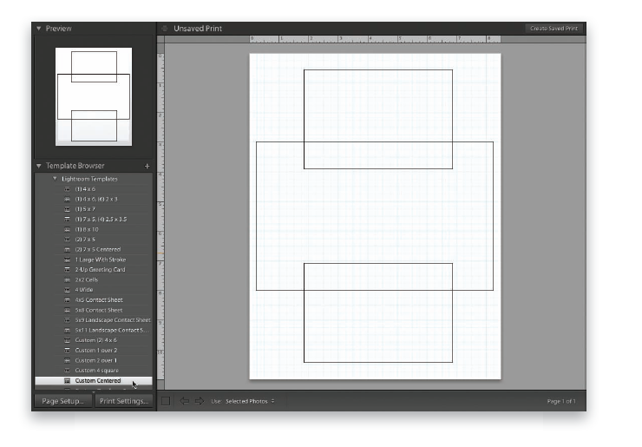Go to the next page arrow

[199, 401]
